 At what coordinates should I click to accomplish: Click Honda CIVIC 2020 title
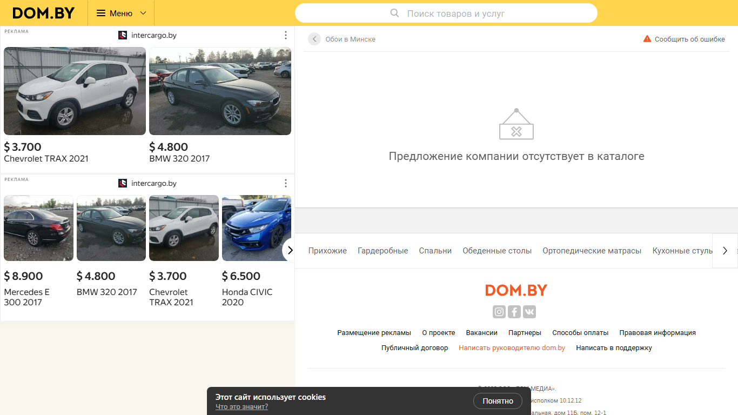(x=247, y=297)
